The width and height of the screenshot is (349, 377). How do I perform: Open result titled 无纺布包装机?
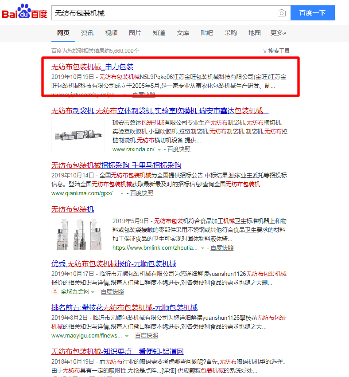click(73, 209)
